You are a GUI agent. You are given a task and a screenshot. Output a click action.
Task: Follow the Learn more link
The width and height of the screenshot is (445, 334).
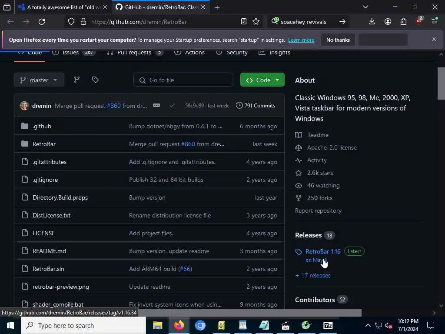pyautogui.click(x=301, y=40)
